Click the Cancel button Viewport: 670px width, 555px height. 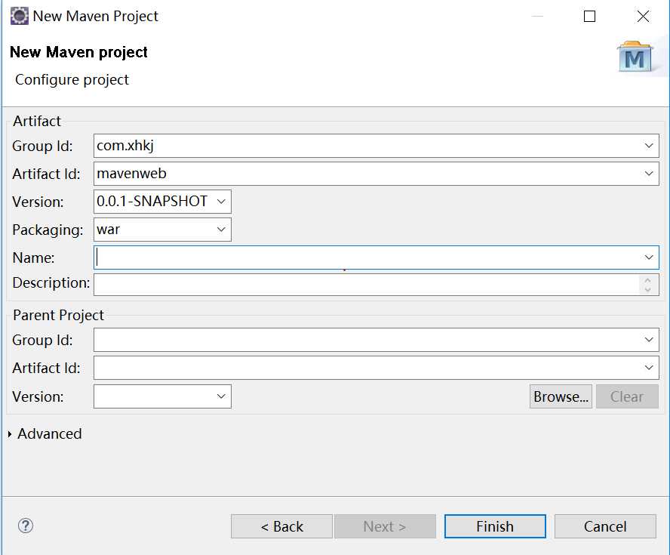[605, 526]
